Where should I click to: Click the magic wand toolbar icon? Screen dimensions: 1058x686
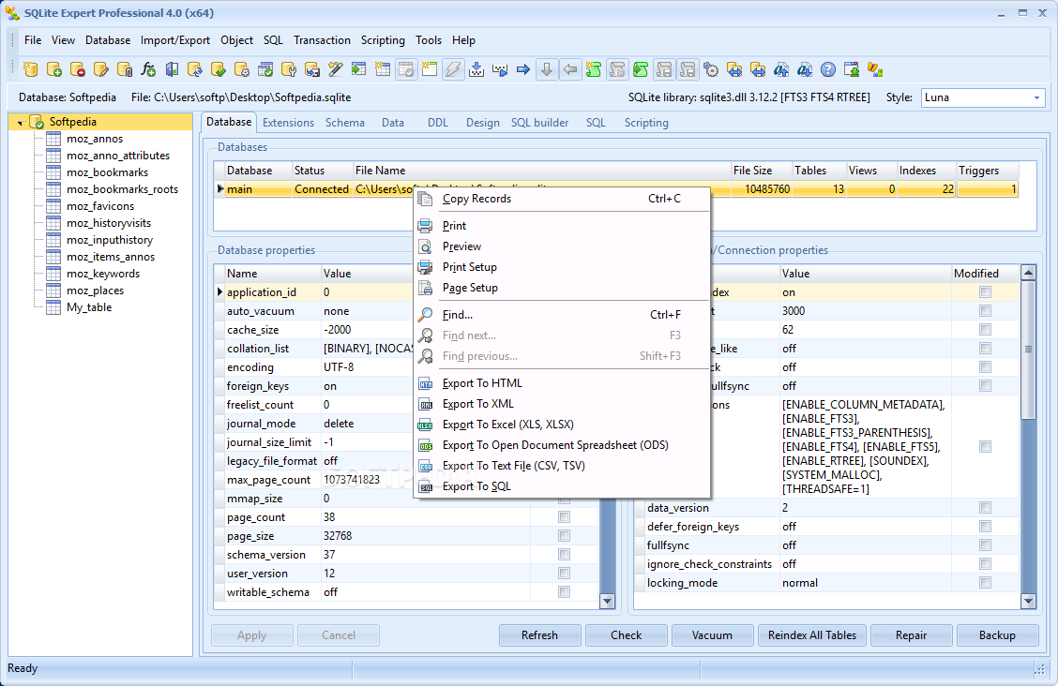[336, 69]
